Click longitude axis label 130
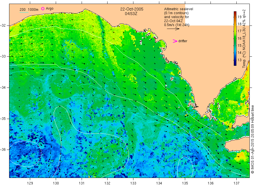 [56, 183]
